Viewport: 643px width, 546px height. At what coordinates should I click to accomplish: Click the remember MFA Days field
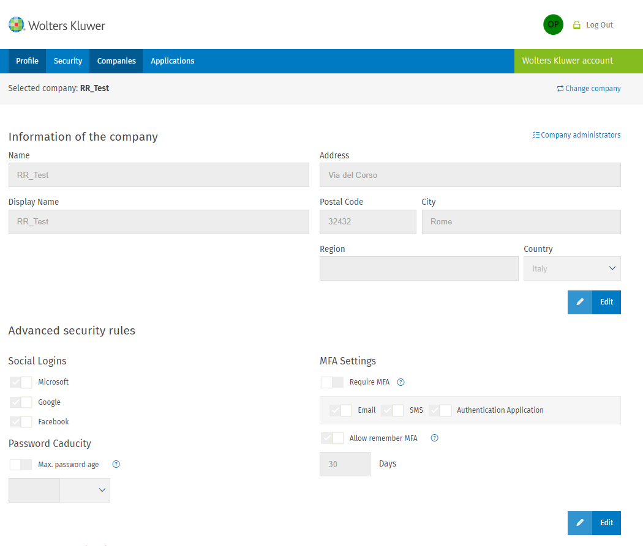345,464
